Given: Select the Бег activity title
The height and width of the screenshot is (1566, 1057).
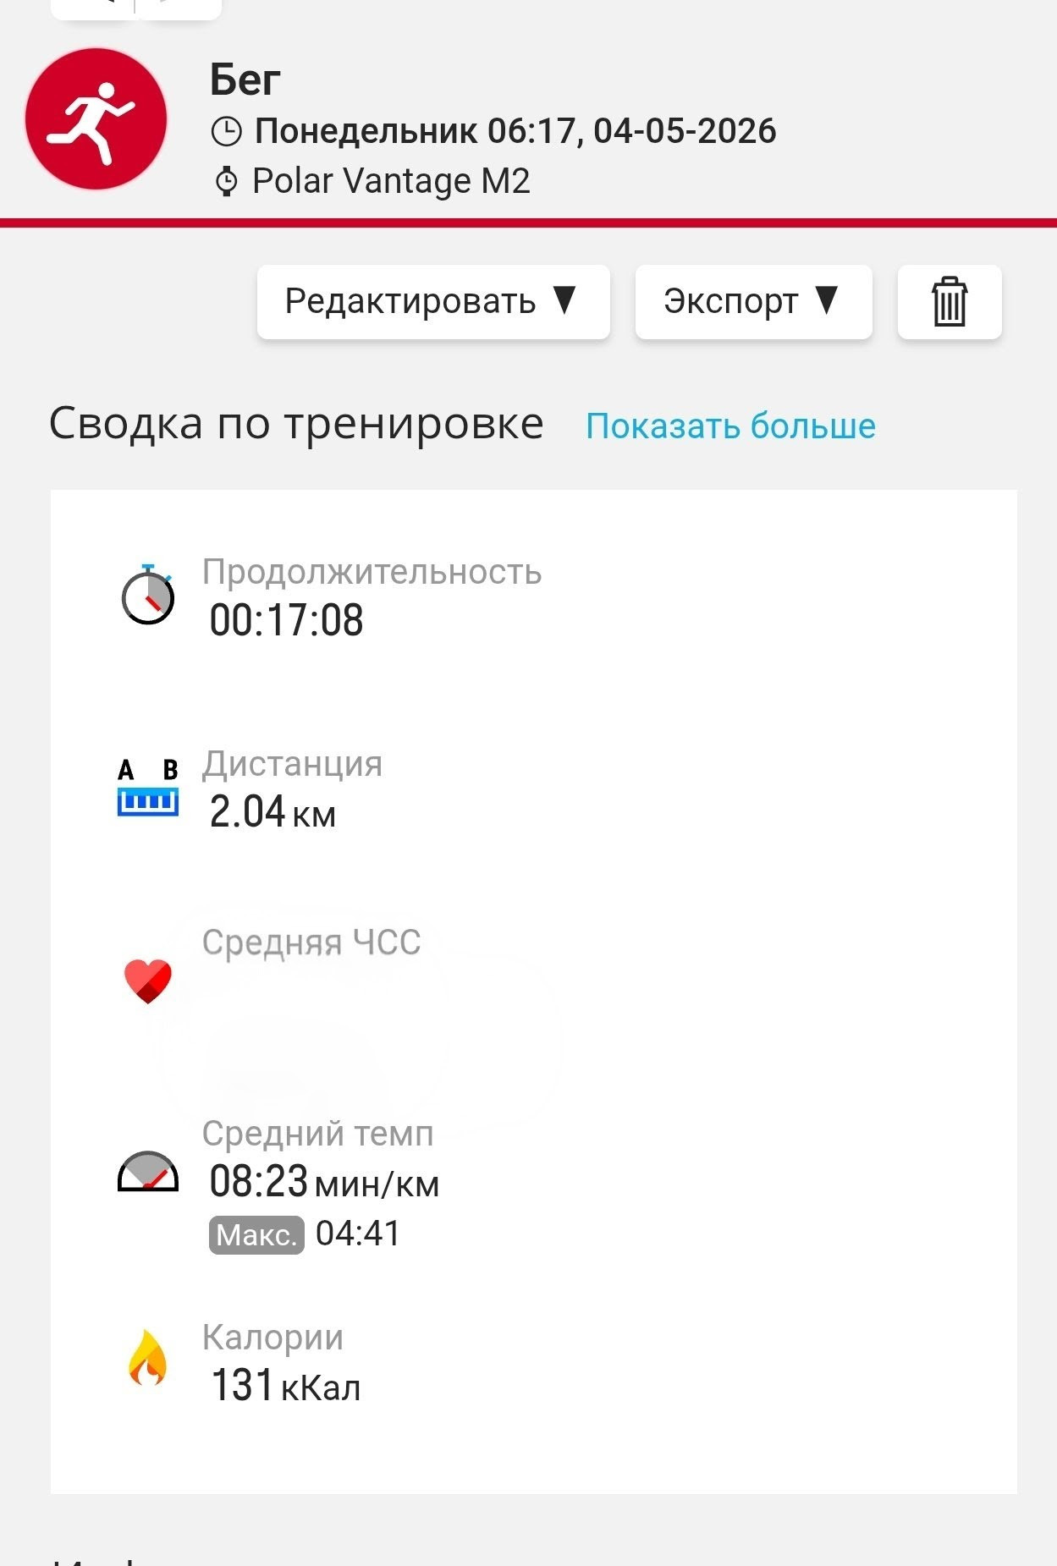Looking at the screenshot, I should (x=245, y=80).
